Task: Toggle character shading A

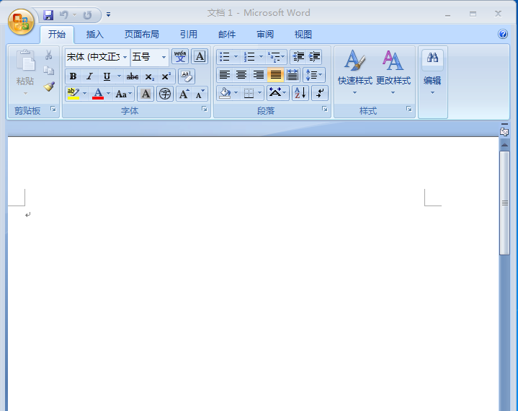Action: coord(146,94)
